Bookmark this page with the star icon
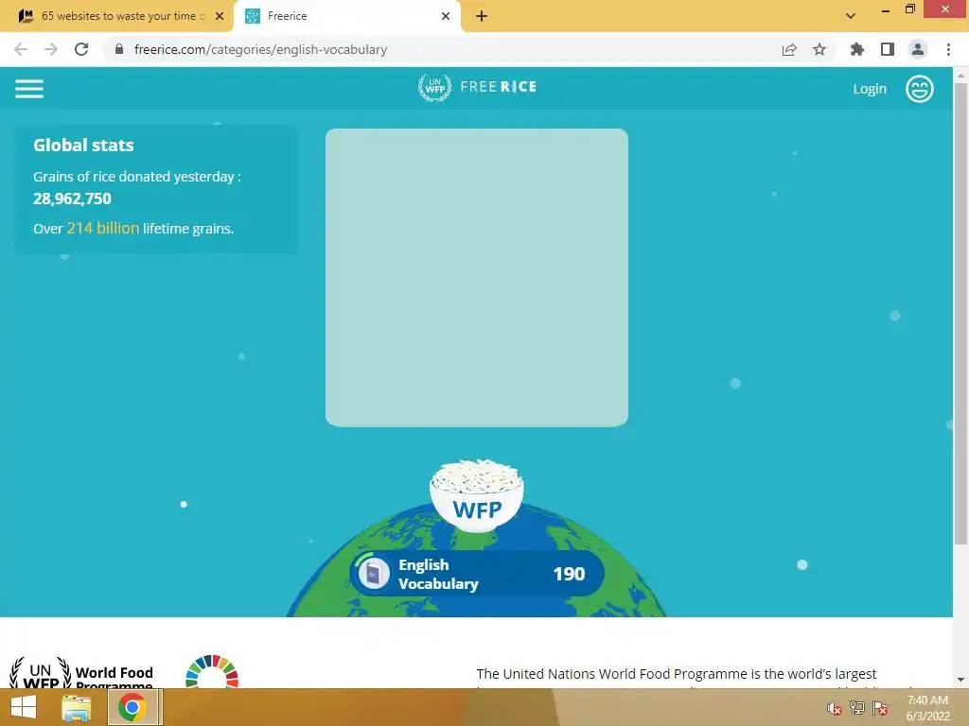Viewport: 969px width, 726px height. 819,49
